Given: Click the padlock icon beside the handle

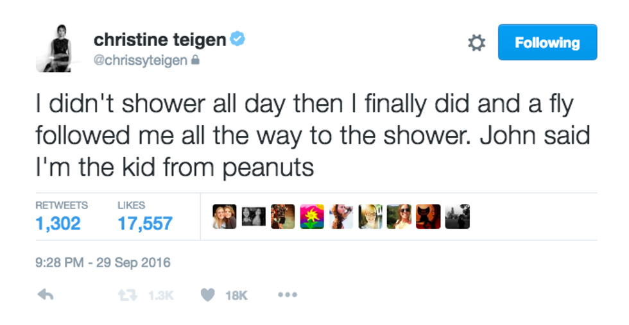Looking at the screenshot, I should click(195, 60).
